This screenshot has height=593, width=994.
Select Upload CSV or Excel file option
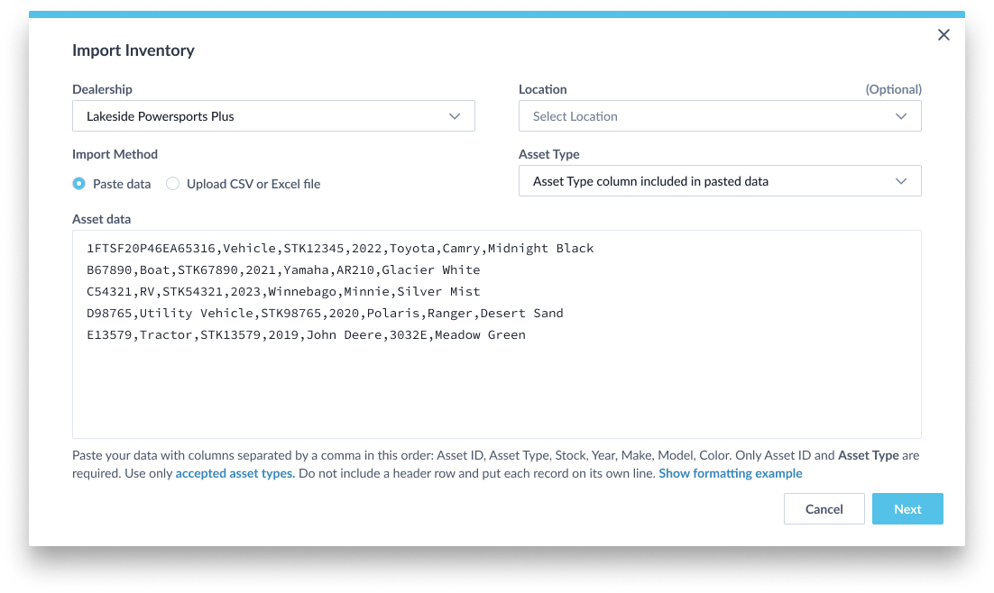point(172,184)
